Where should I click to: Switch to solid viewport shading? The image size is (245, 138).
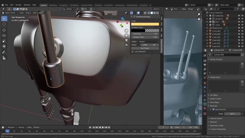tap(152, 13)
